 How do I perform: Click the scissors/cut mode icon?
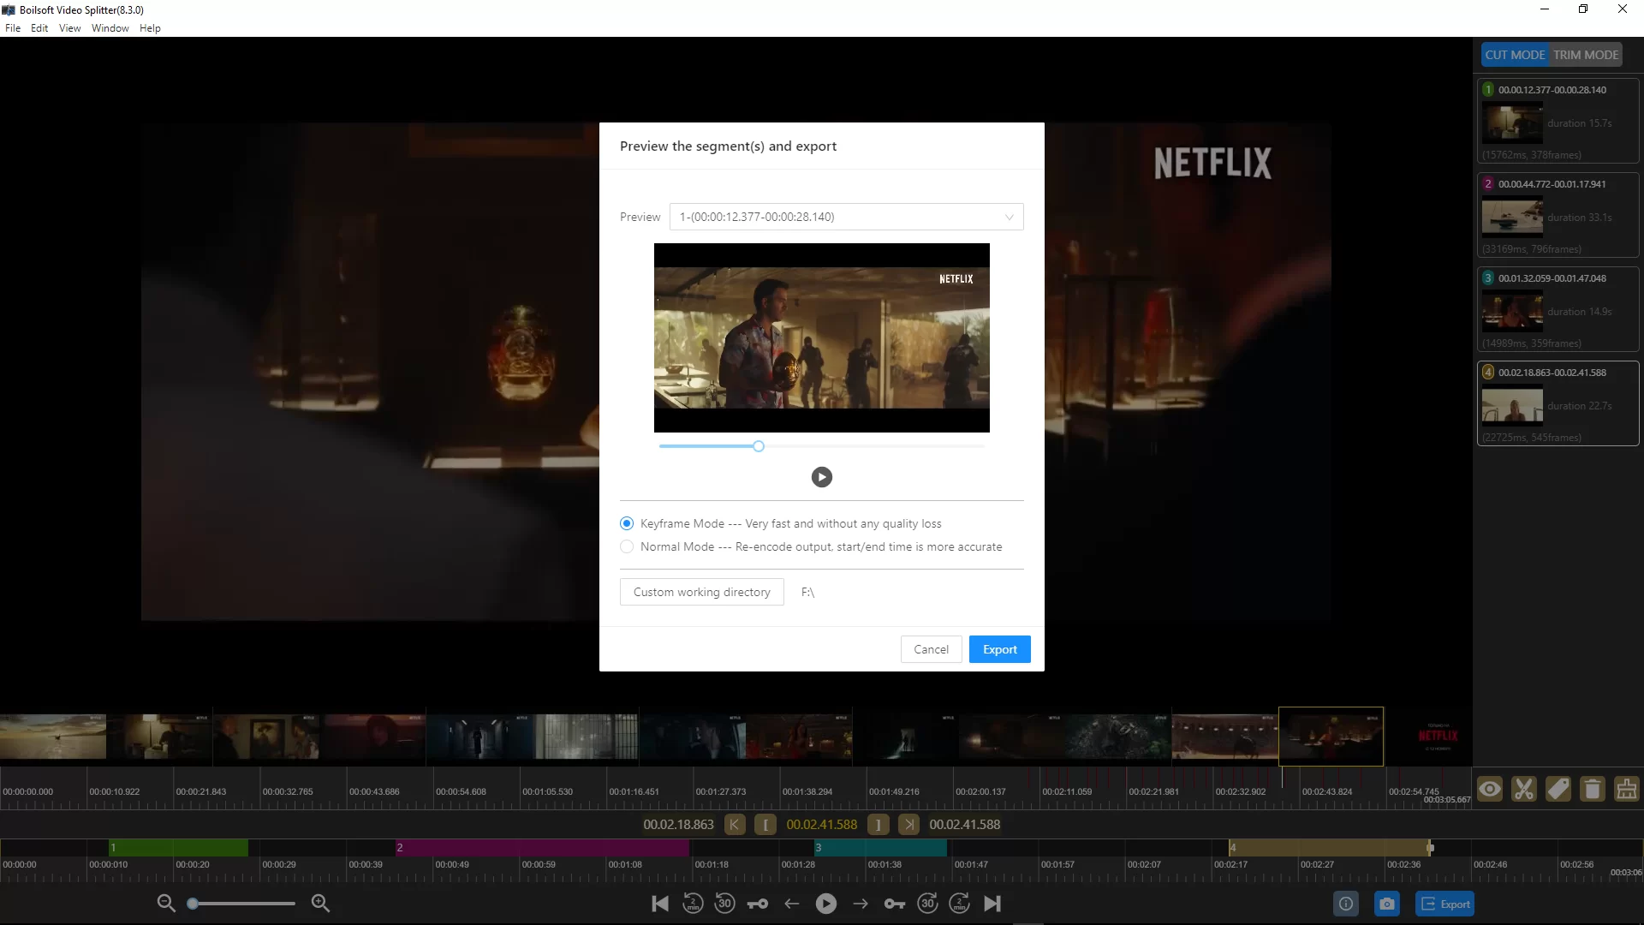(1526, 790)
